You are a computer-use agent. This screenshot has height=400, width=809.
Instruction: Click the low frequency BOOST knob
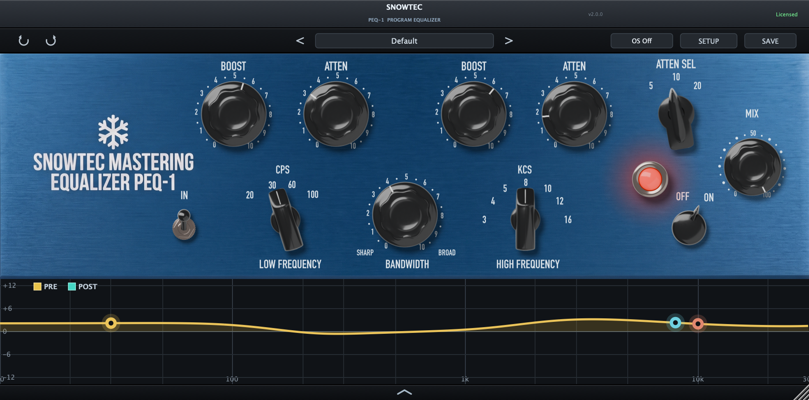click(x=234, y=114)
